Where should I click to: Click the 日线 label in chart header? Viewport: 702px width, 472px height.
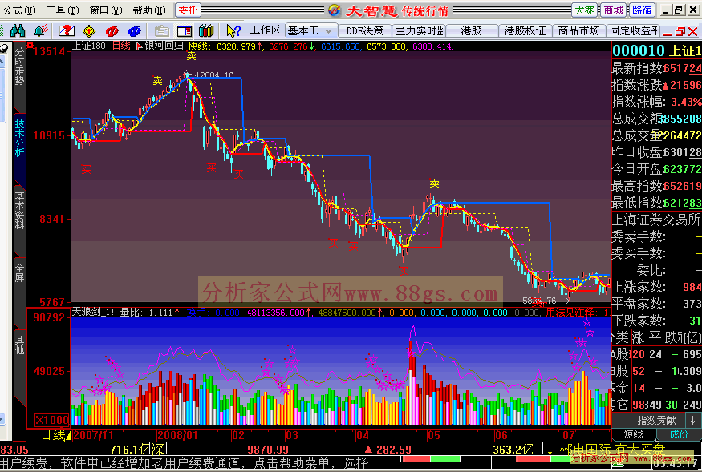pos(121,46)
